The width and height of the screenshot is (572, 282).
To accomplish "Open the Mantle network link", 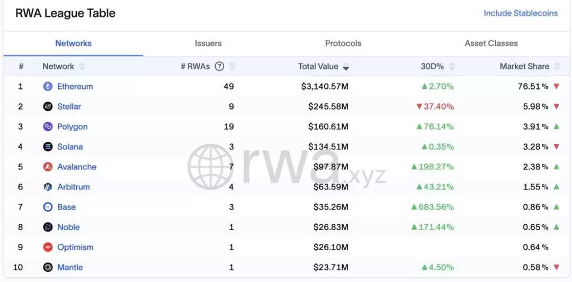I will (x=70, y=267).
